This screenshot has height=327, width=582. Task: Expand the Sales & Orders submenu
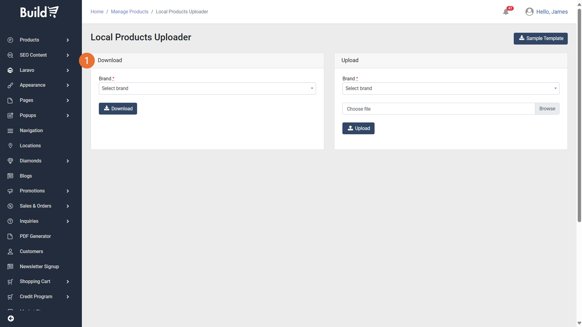pyautogui.click(x=68, y=206)
